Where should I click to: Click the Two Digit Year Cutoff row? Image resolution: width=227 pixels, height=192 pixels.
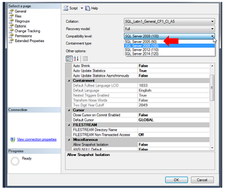click(x=141, y=105)
